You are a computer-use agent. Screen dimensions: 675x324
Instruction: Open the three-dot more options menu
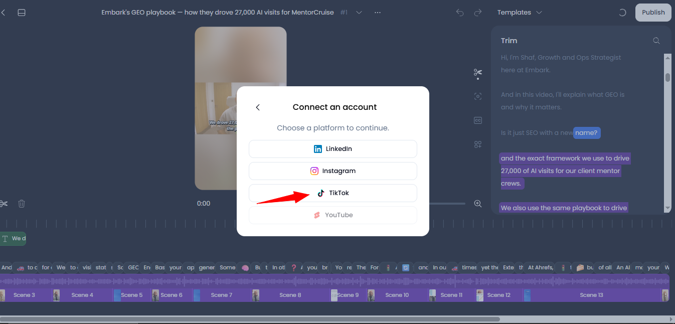378,13
